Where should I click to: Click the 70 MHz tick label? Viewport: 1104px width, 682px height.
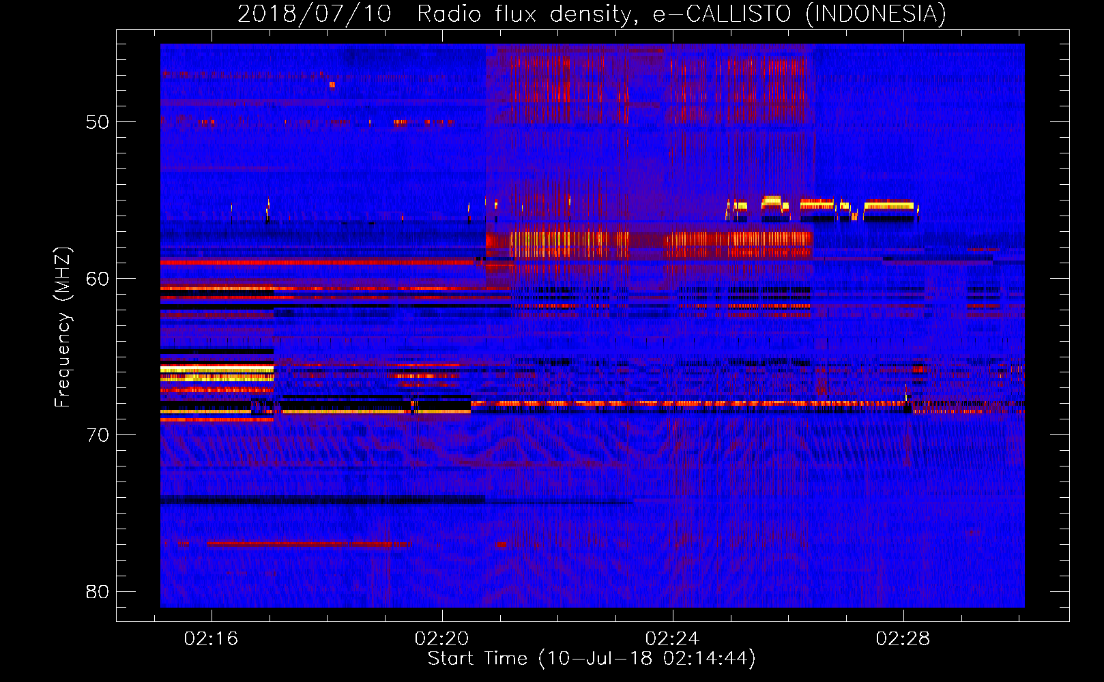point(98,435)
